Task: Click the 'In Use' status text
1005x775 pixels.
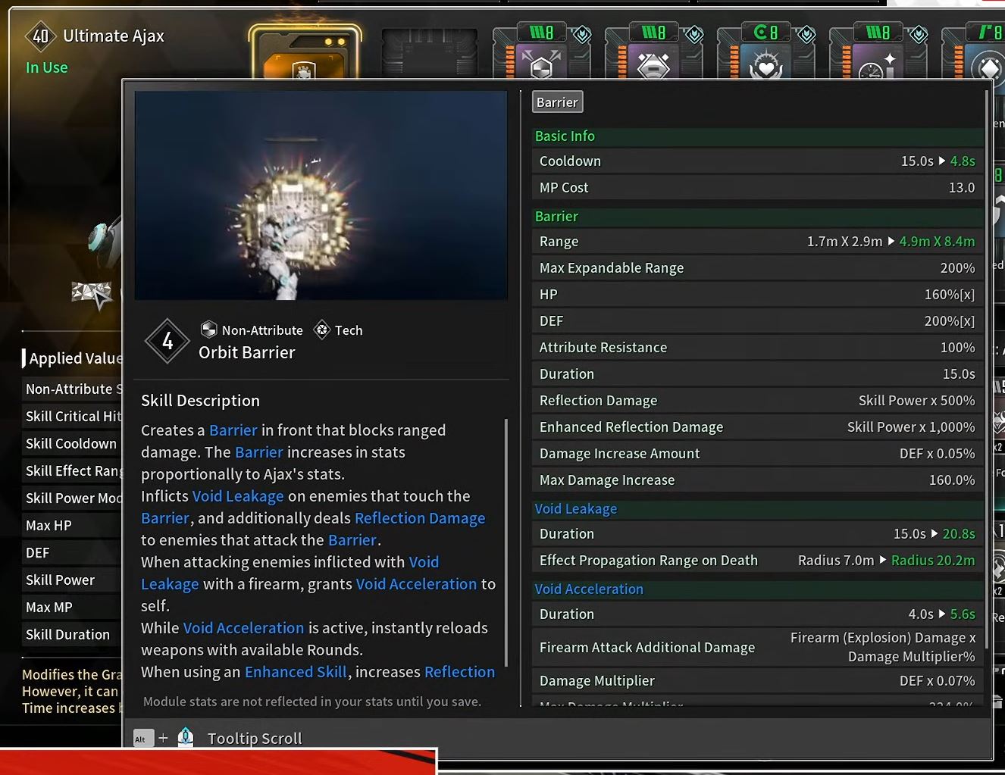Action: tap(47, 67)
